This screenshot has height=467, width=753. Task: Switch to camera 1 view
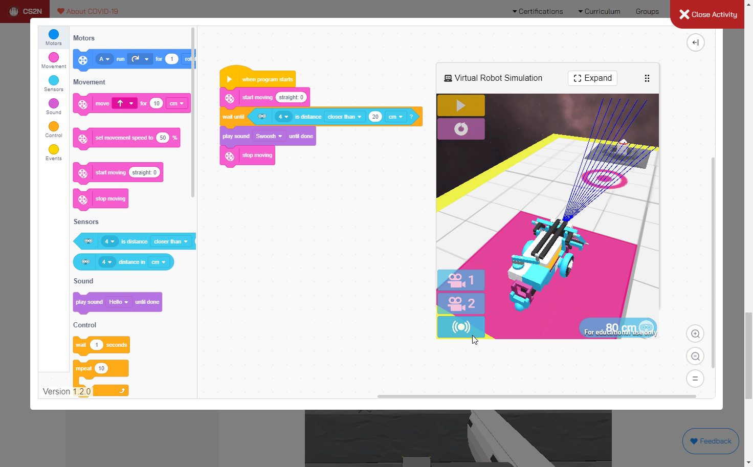point(461,280)
